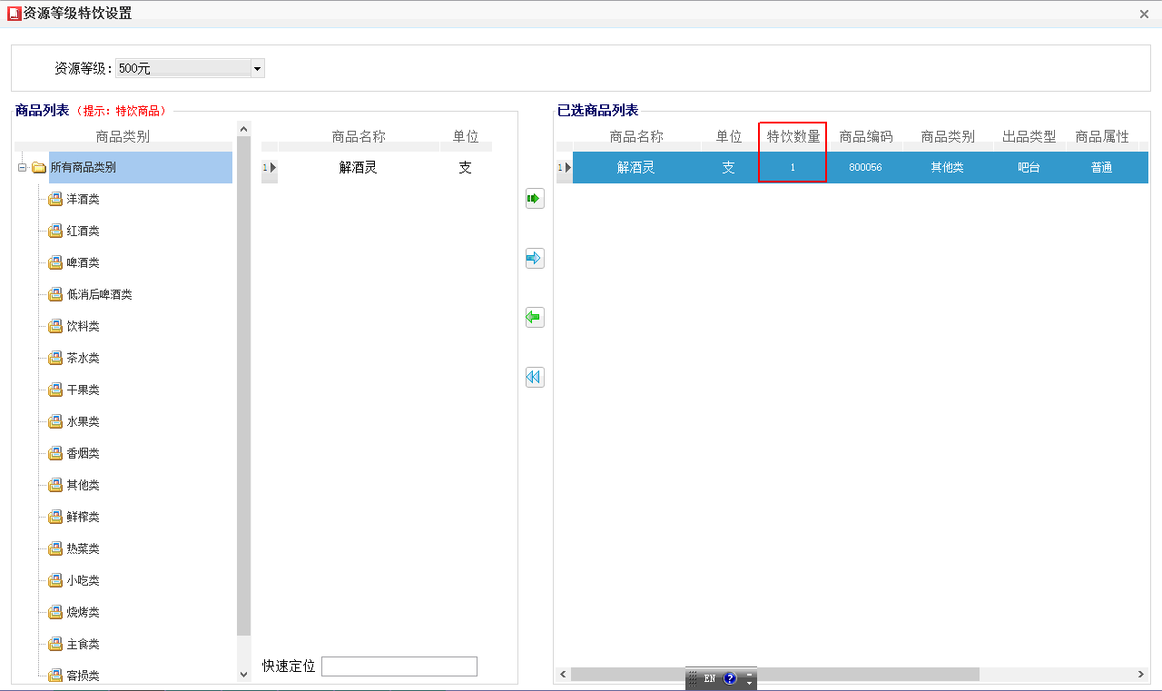Select the 主食类 category icon

click(55, 644)
